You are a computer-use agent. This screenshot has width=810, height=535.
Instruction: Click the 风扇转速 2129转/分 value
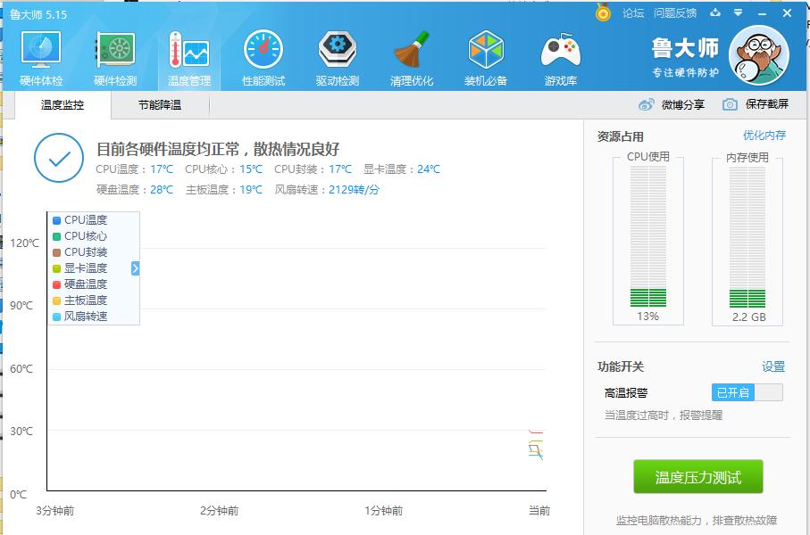[354, 190]
